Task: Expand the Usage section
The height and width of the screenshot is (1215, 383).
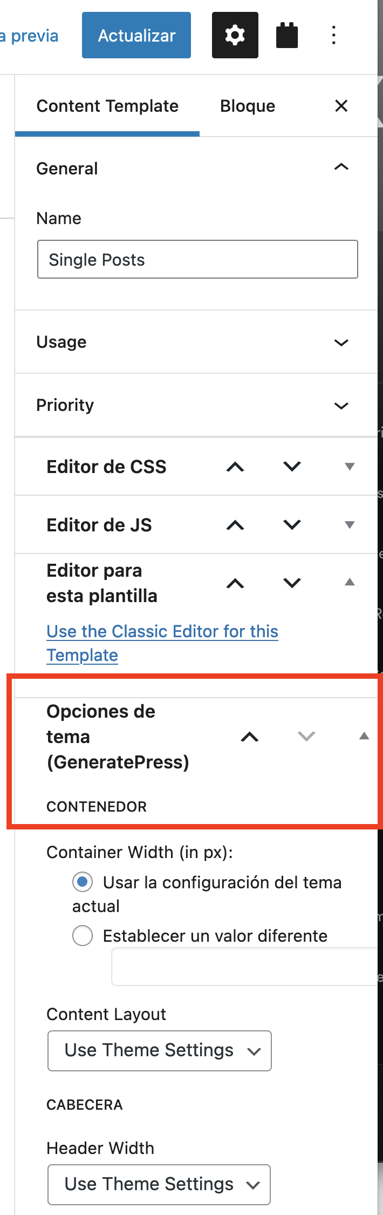Action: pos(196,342)
